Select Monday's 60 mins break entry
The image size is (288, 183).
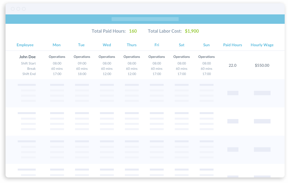(57, 68)
